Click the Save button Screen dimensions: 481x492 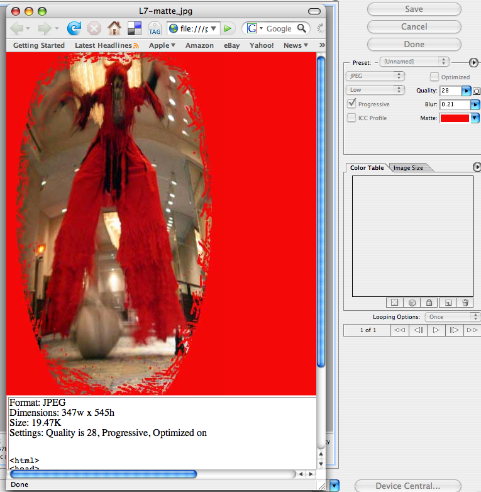click(x=414, y=9)
